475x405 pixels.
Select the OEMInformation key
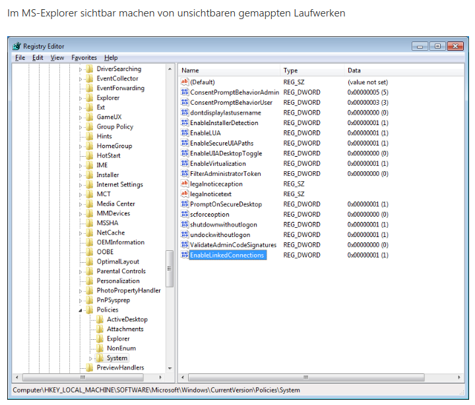[x=121, y=242]
